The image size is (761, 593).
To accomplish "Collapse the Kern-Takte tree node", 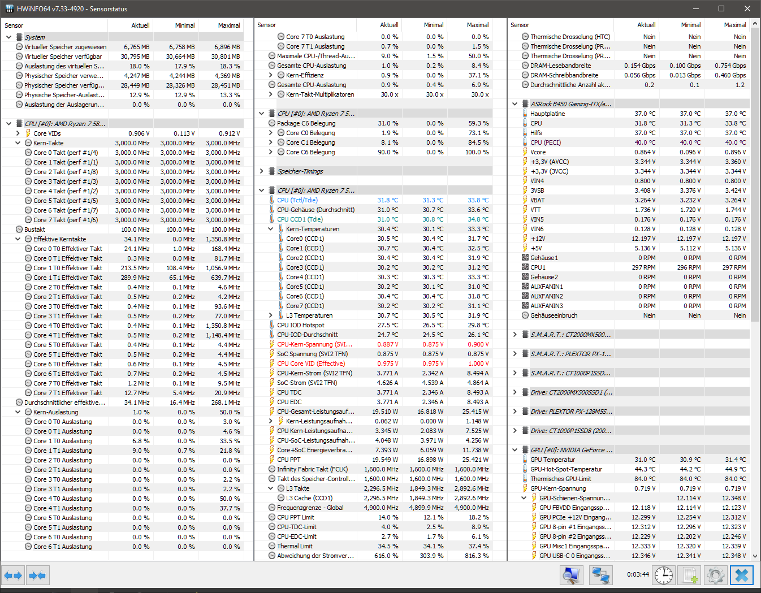I will 18,143.
